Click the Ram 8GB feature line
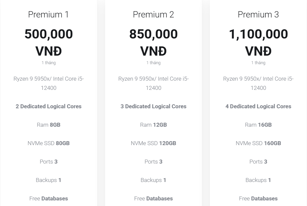 pyautogui.click(x=49, y=125)
